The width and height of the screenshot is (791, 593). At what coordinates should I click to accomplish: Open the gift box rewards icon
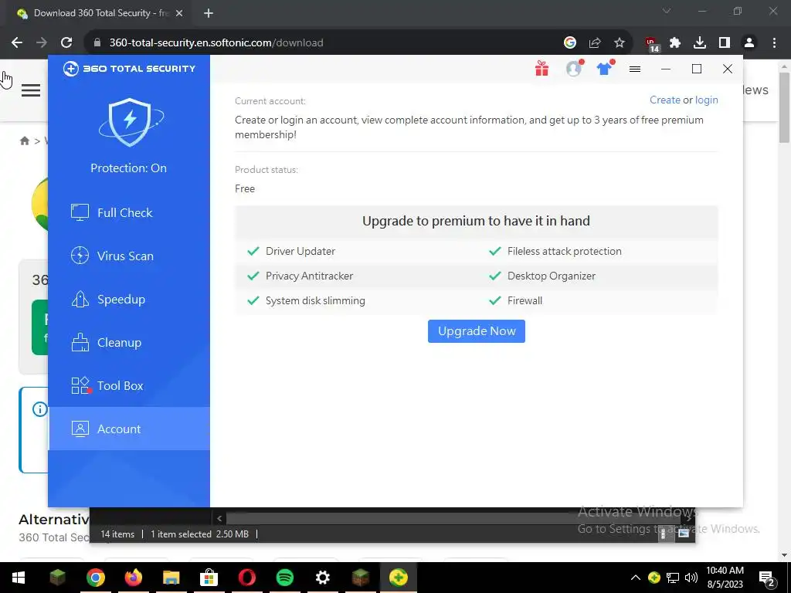tap(541, 69)
